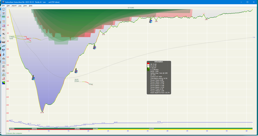The height and width of the screenshot is (136, 258).
Task: Click the green tissue ceiling icon
Action: coord(4,18)
